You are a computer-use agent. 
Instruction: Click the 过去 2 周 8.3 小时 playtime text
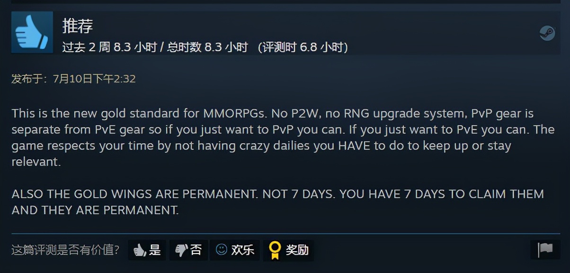(109, 47)
